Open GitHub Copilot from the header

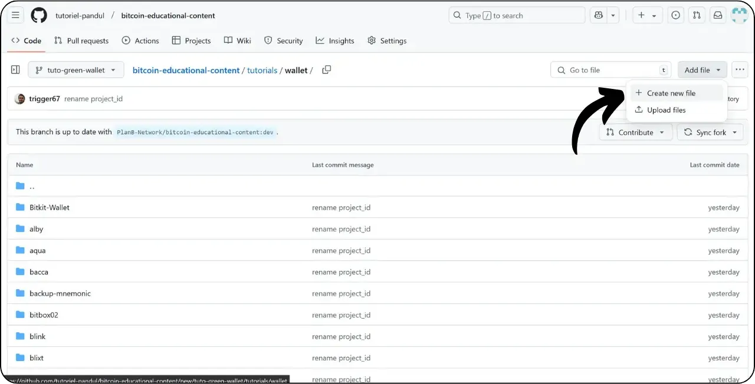[598, 15]
